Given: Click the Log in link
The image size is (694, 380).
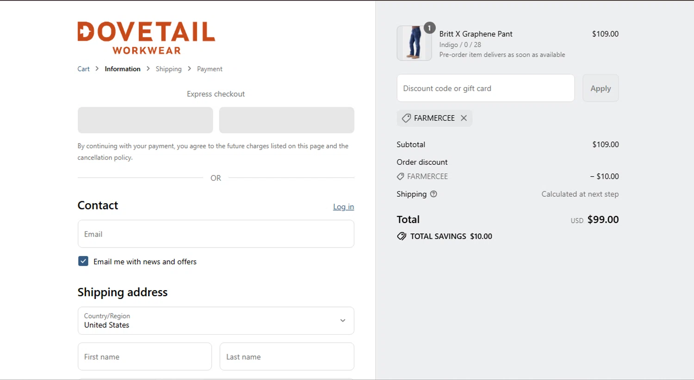Looking at the screenshot, I should tap(343, 206).
